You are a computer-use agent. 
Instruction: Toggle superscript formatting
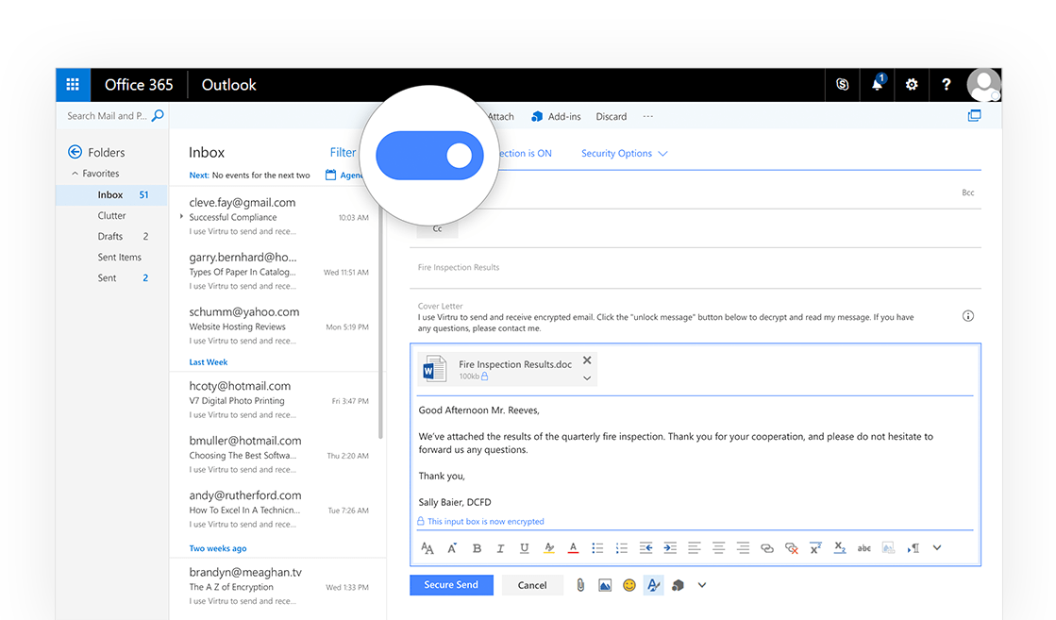click(x=815, y=548)
